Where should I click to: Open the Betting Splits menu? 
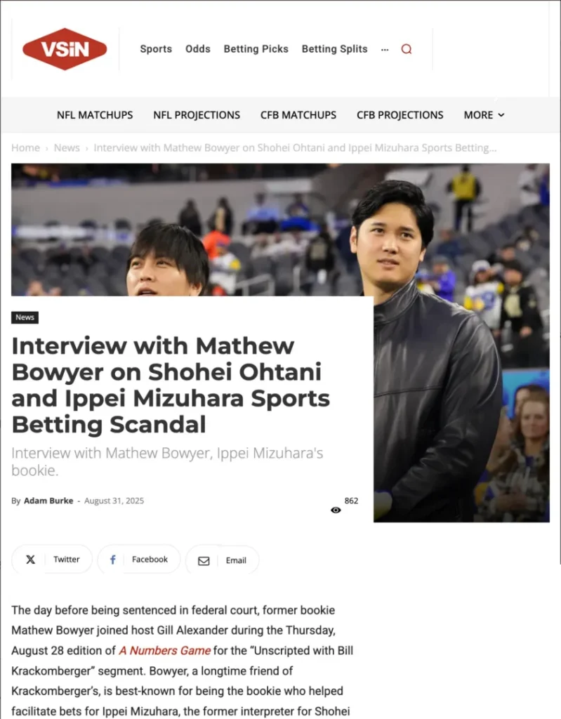pyautogui.click(x=334, y=49)
